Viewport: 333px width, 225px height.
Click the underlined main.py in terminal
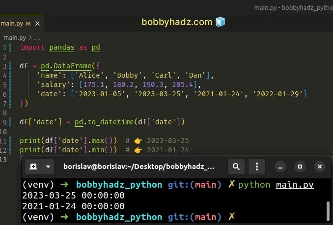pyautogui.click(x=295, y=185)
